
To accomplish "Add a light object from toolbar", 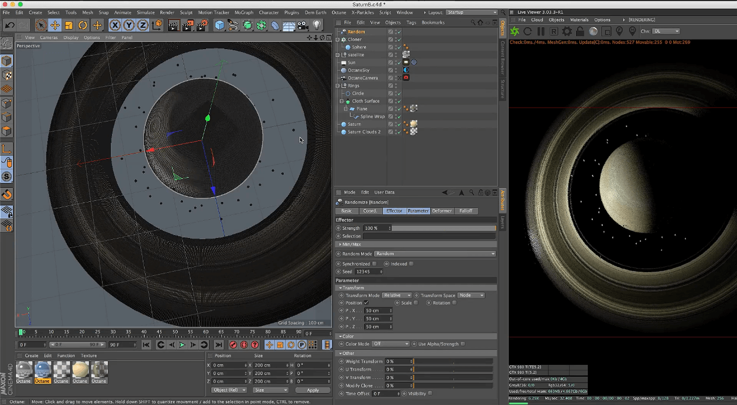I will [317, 25].
